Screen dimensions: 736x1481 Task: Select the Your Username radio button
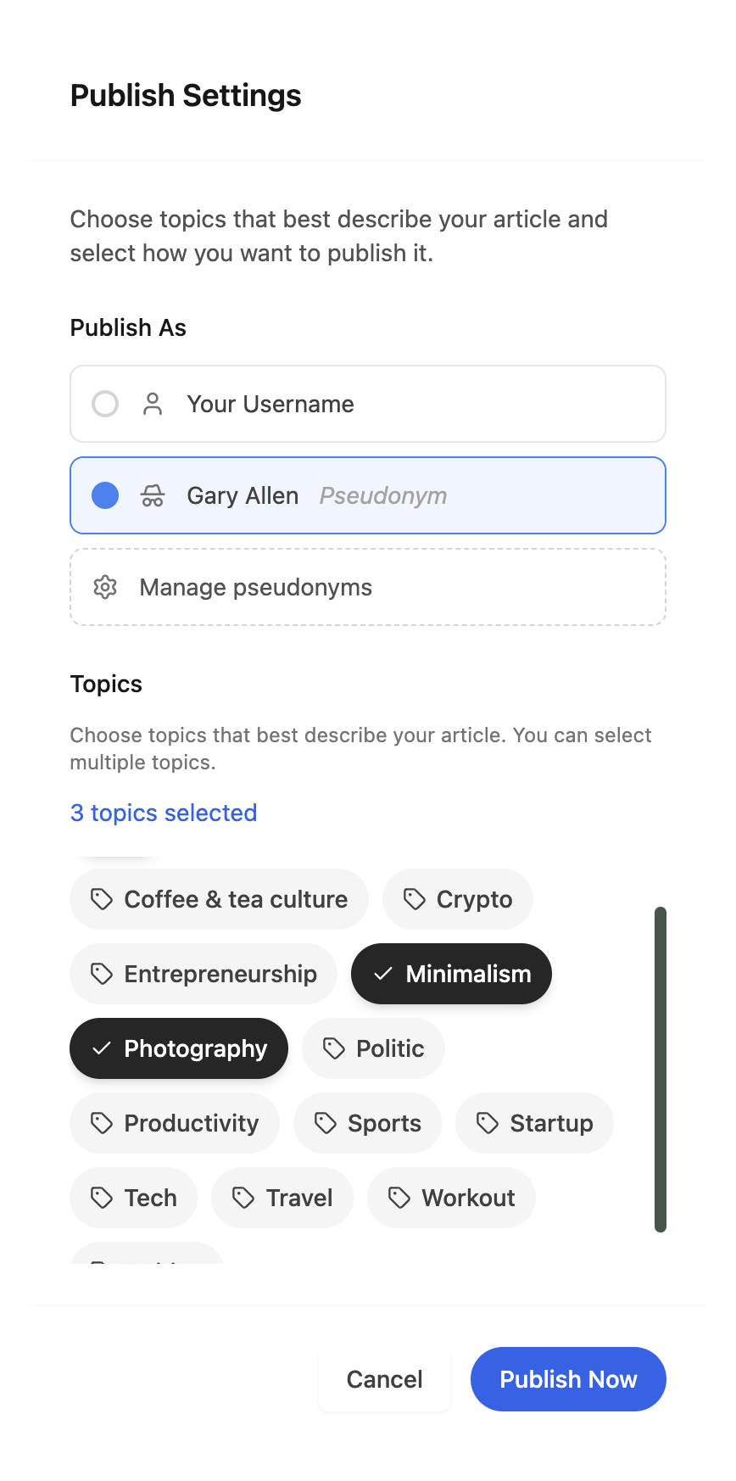[105, 404]
